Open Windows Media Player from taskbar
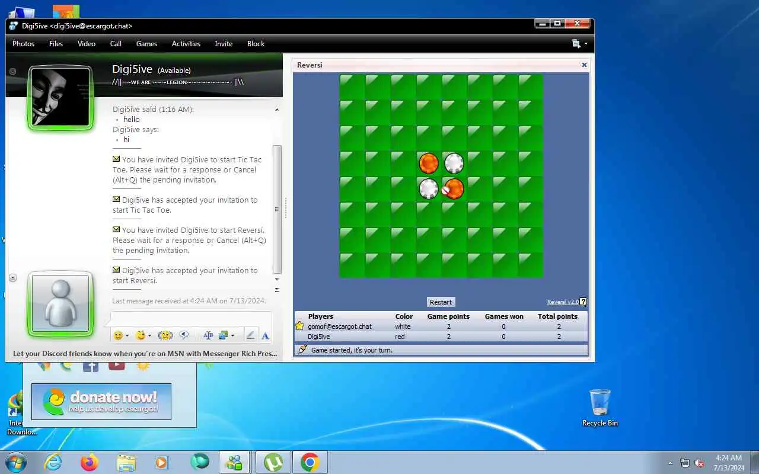The image size is (759, 474). tap(162, 462)
